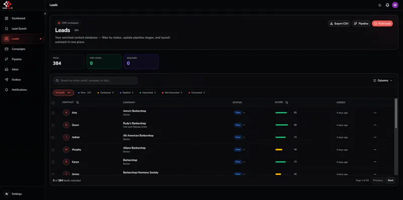Filter leads by Contacted status

[105, 93]
